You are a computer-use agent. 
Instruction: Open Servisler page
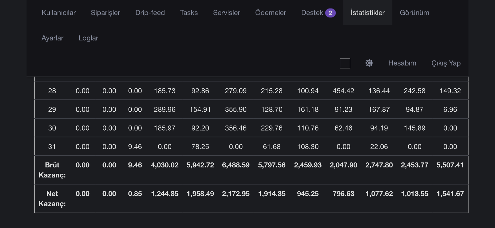coord(227,13)
